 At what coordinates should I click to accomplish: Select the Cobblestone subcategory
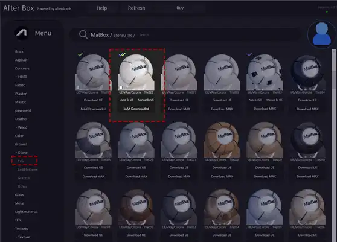click(28, 170)
